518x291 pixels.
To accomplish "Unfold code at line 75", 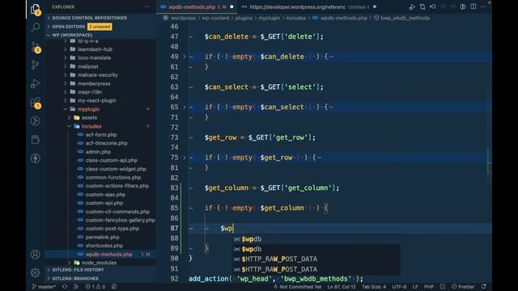I will click(x=185, y=158).
